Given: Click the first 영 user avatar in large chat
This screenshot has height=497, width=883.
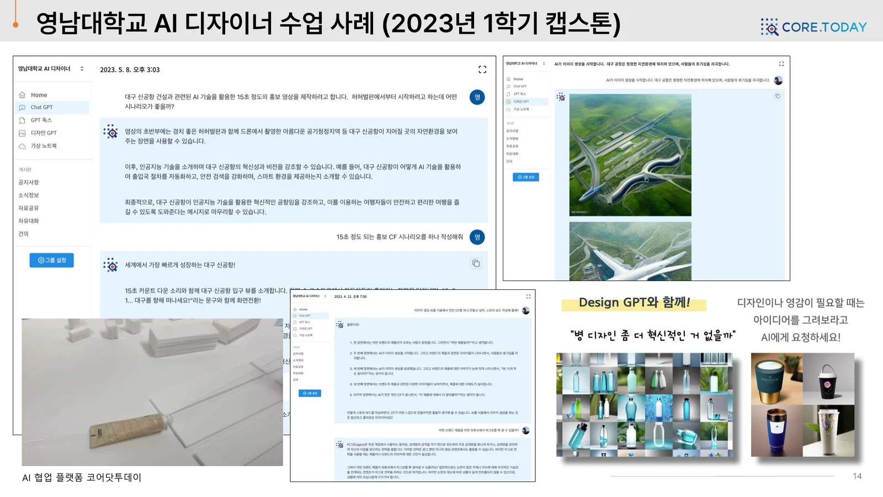Looking at the screenshot, I should (477, 97).
